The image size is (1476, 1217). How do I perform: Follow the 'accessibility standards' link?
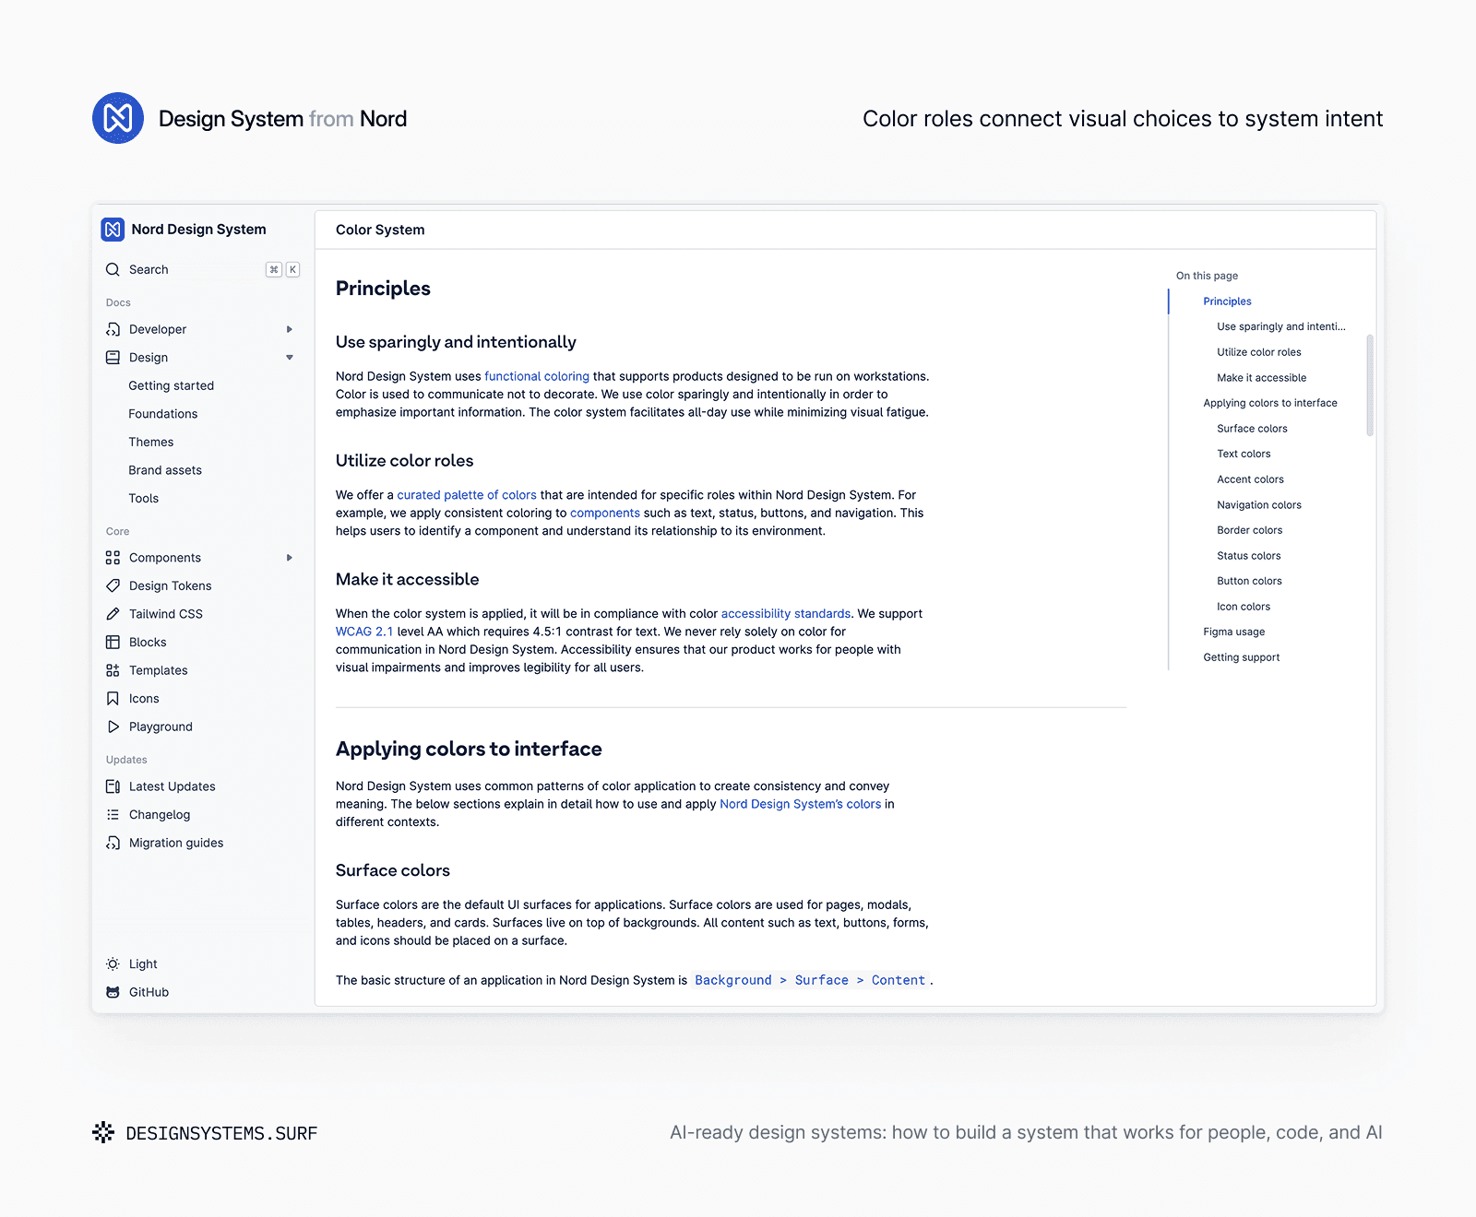(786, 613)
